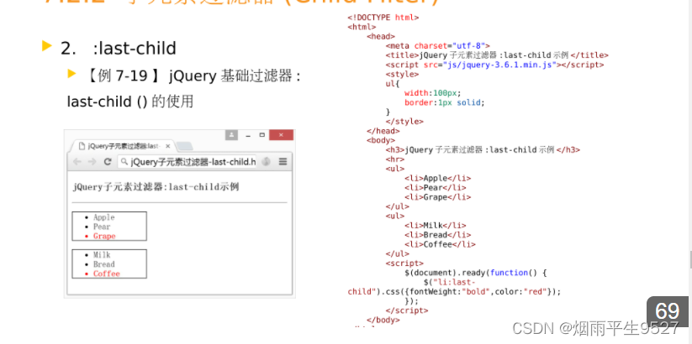Click the round extension icon beside address bar
Viewport: 692px width, 344px height.
[x=266, y=162]
